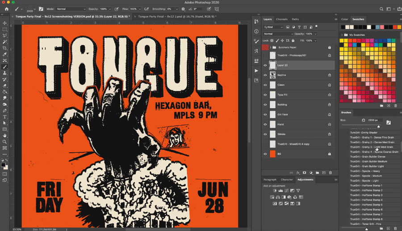This screenshot has height=231, width=402.
Task: Select the Move tool
Action: pos(5,23)
